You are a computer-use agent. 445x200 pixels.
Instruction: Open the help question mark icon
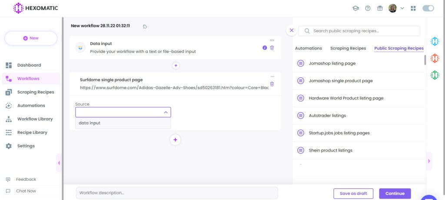(x=368, y=8)
